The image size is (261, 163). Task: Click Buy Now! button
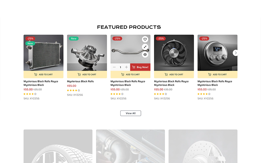pyautogui.click(x=140, y=67)
